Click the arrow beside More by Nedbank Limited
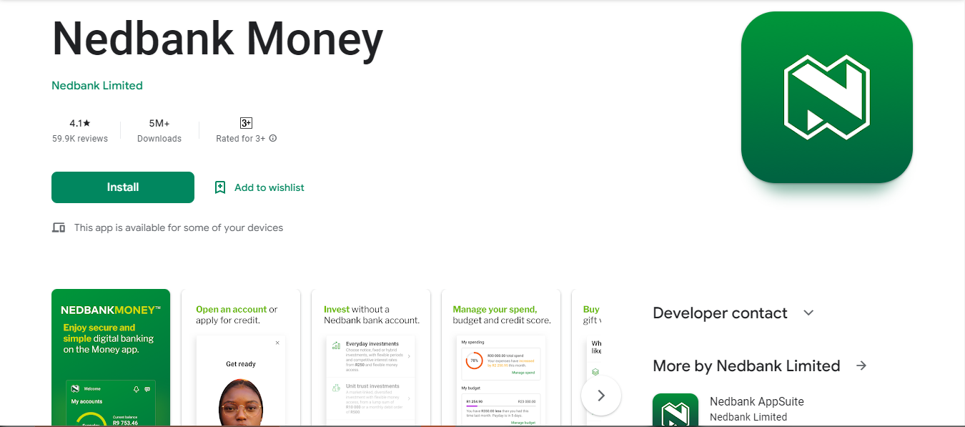This screenshot has height=427, width=965. tap(861, 365)
